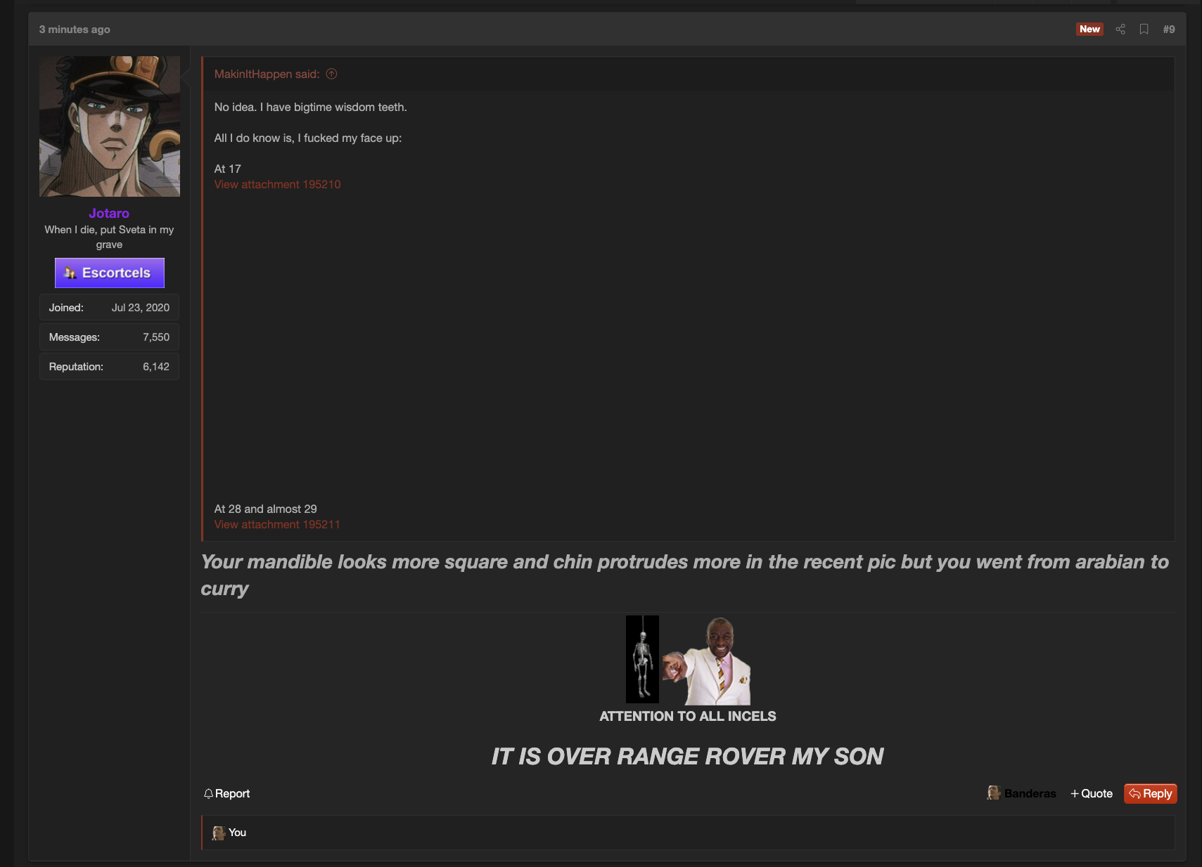Click the Reply button
Screen dimensions: 1202x867
pos(1150,793)
